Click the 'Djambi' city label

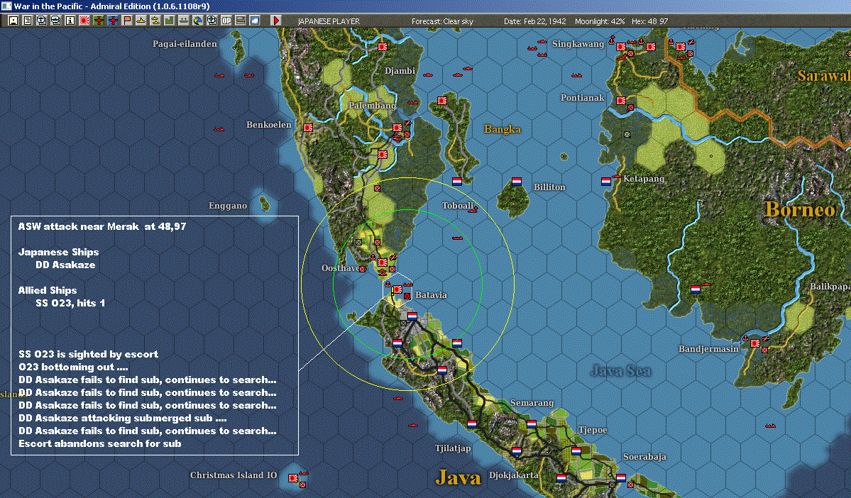pos(400,71)
